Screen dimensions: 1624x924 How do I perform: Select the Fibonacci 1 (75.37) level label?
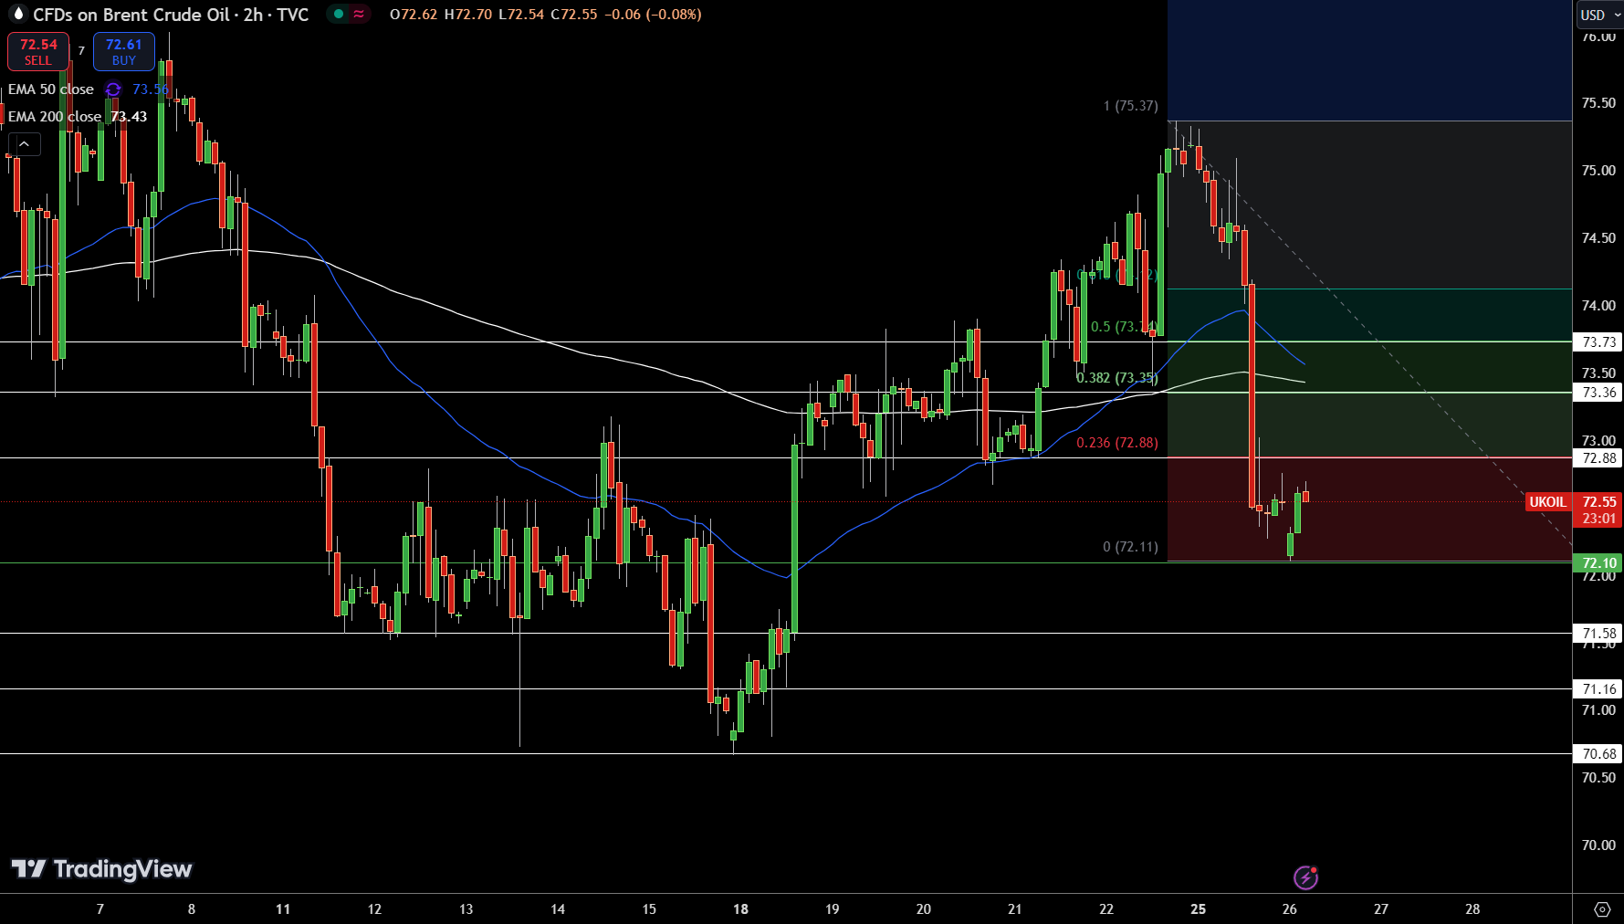pyautogui.click(x=1130, y=106)
